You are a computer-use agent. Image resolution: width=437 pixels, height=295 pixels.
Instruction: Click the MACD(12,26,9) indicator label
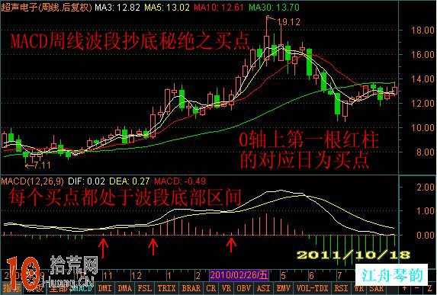(x=32, y=181)
